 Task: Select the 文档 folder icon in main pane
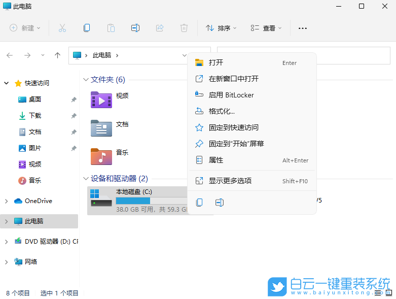(101, 128)
